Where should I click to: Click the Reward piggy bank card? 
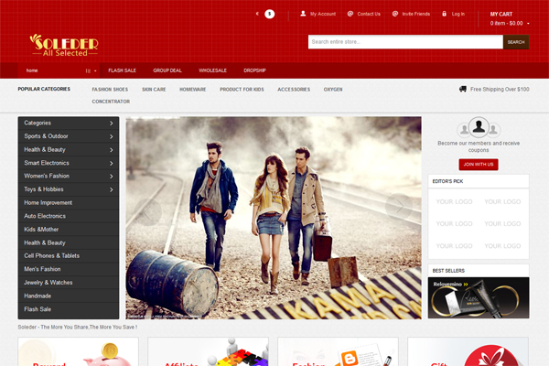pyautogui.click(x=78, y=351)
